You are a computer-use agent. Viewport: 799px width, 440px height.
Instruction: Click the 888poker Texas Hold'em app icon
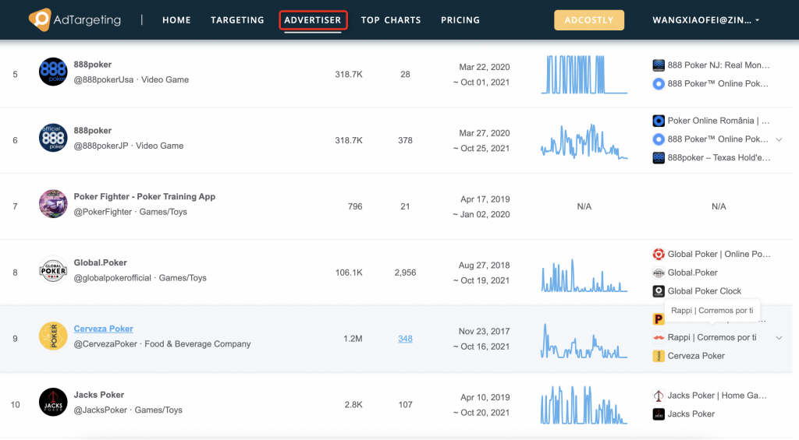click(x=659, y=157)
